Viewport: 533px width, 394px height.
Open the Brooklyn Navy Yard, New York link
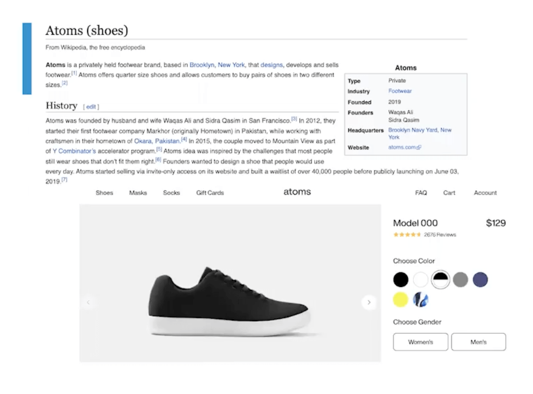click(x=420, y=133)
